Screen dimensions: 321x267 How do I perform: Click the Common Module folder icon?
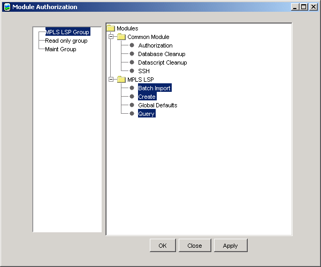pyautogui.click(x=121, y=37)
